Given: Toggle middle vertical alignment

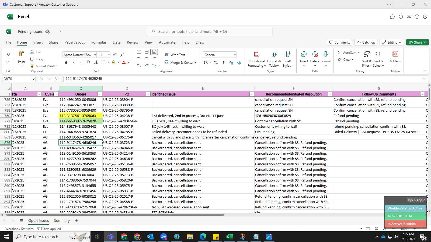Looking at the screenshot, I should point(147,52).
